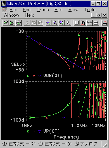Screen dimensions: 109x148
Task: Toggle the Log X Axis icon
Action: [77, 23]
